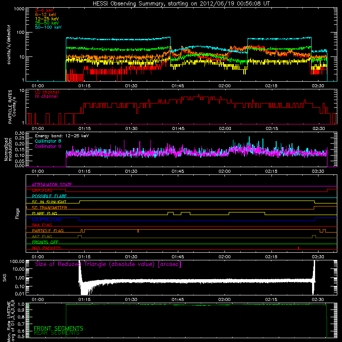The height and width of the screenshot is (342, 342).
Task: Select the 'ATTENUATOR_STATE' flag label
Action: tap(52, 185)
